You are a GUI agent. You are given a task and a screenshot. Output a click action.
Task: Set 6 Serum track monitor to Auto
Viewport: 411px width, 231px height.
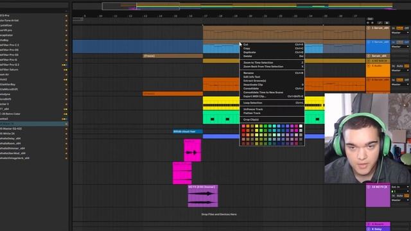[399, 80]
